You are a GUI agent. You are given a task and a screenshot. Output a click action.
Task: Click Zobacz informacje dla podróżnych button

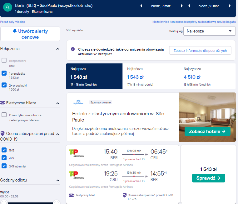click(x=200, y=51)
